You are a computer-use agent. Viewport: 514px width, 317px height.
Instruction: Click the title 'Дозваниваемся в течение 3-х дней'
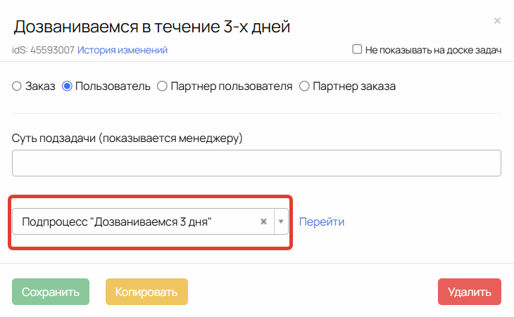point(152,27)
